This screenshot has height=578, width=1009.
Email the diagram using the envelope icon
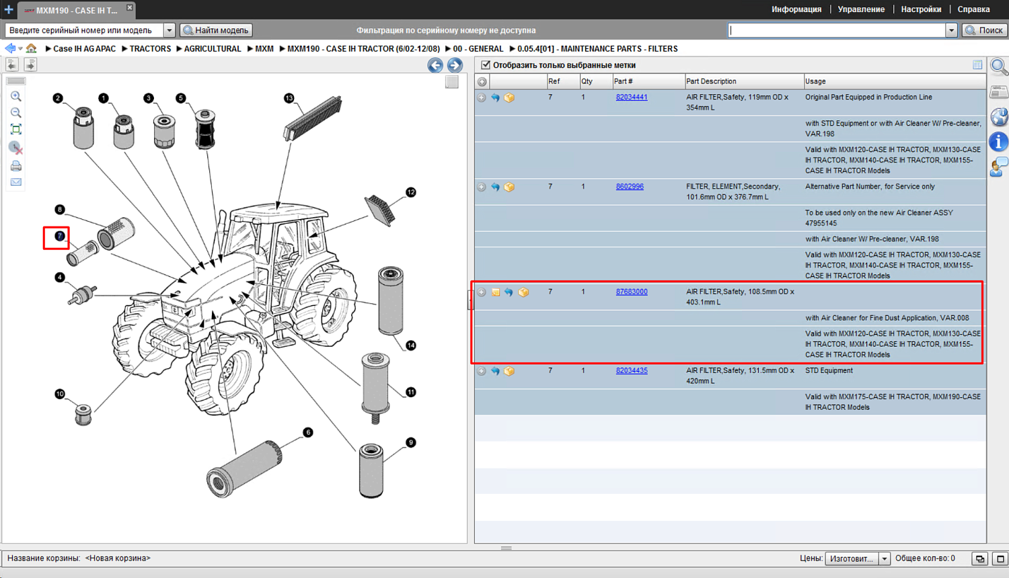(x=16, y=182)
